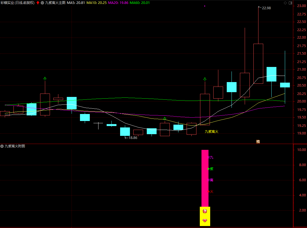The width and height of the screenshot is (307, 228).
Task: Click 10.00 on the sub-chart axis
Action: click(x=301, y=150)
